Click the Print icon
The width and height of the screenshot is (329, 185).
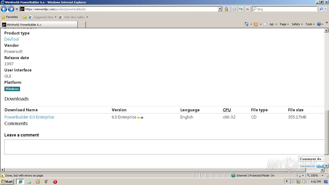tap(272, 24)
